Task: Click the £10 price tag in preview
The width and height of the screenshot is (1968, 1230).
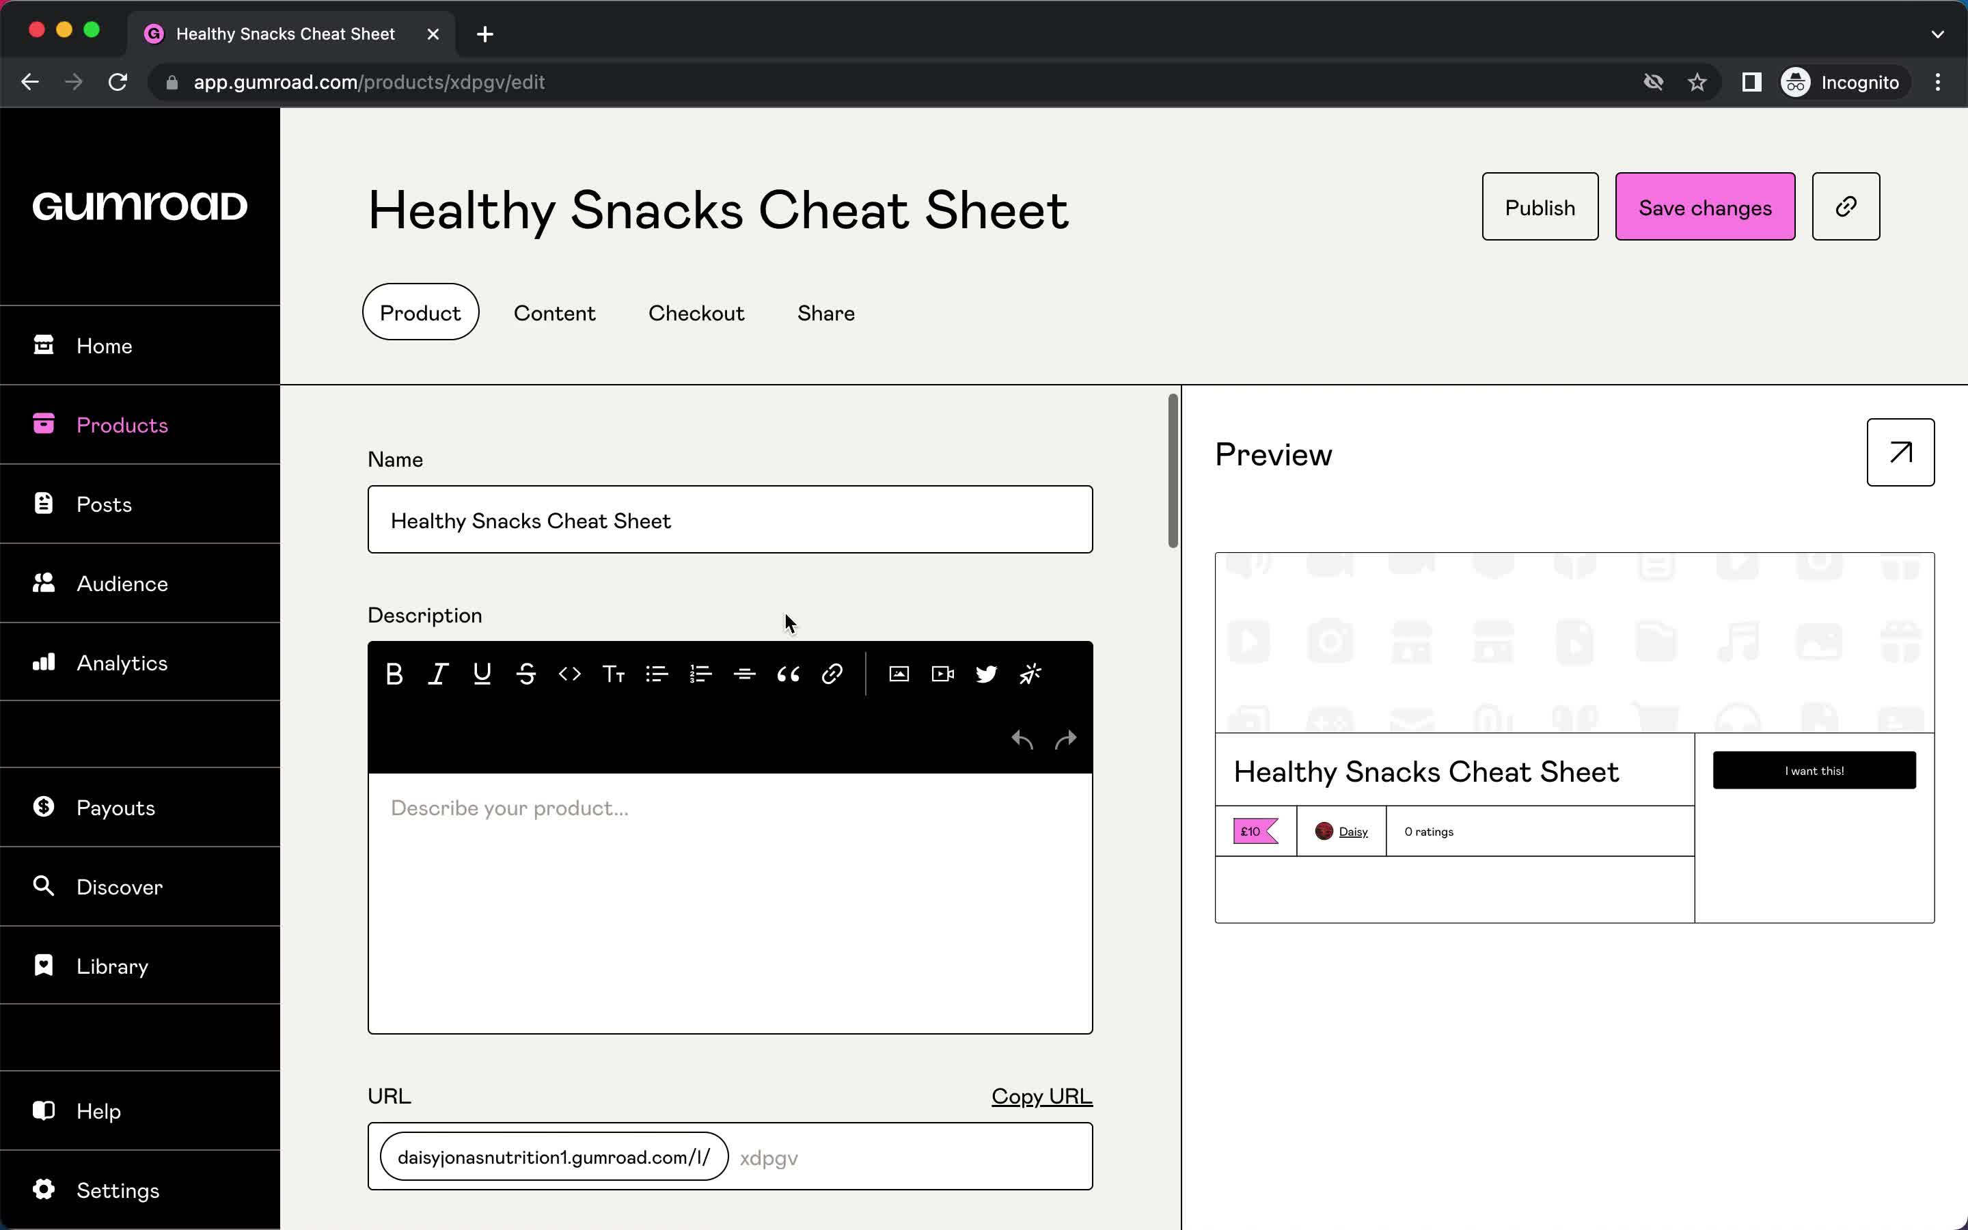Action: pos(1255,832)
